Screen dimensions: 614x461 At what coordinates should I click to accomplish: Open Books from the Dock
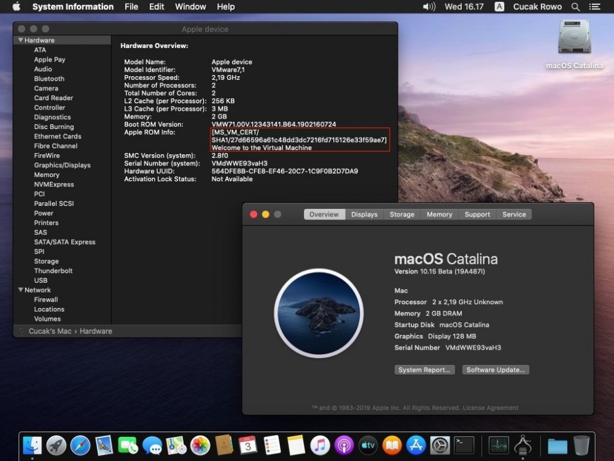[392, 446]
